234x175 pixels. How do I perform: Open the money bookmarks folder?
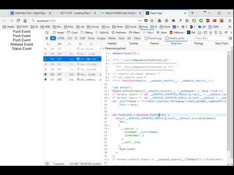pyautogui.click(x=93, y=27)
